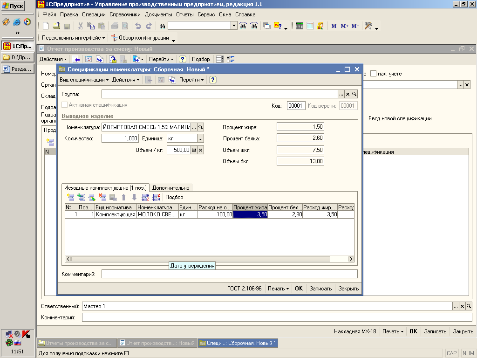The width and height of the screenshot is (477, 358).
Task: Click Записать in specification window
Action: point(320,288)
